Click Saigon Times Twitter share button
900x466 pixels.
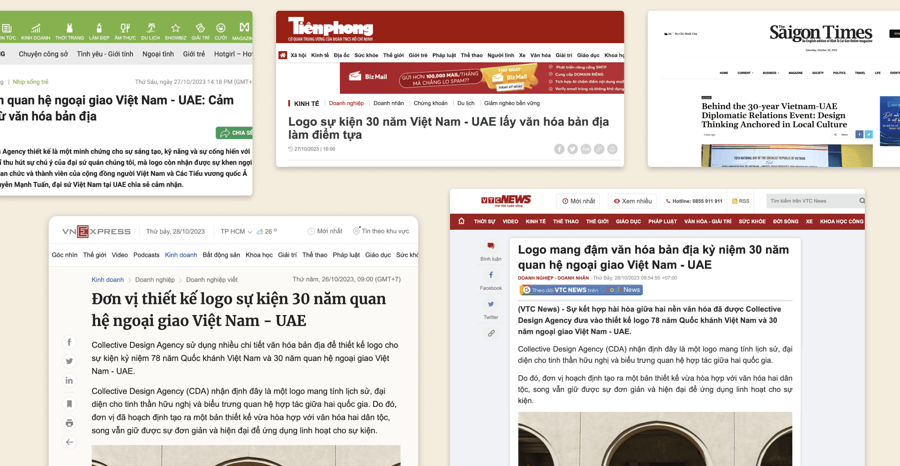(869, 135)
